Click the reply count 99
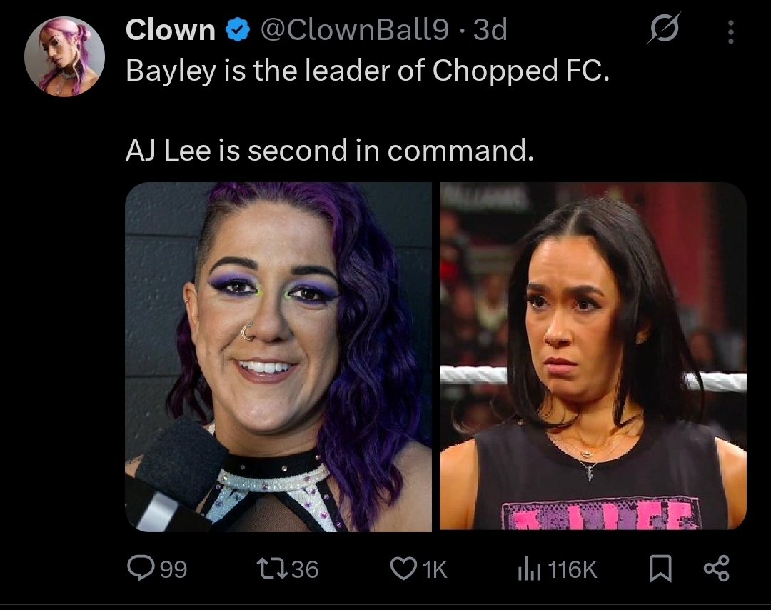 173,570
